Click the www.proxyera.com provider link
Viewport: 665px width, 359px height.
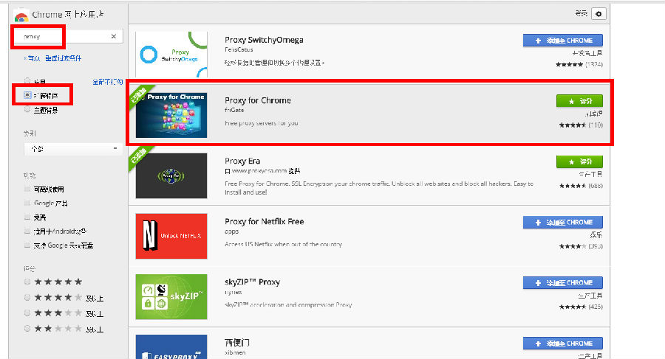pos(262,171)
